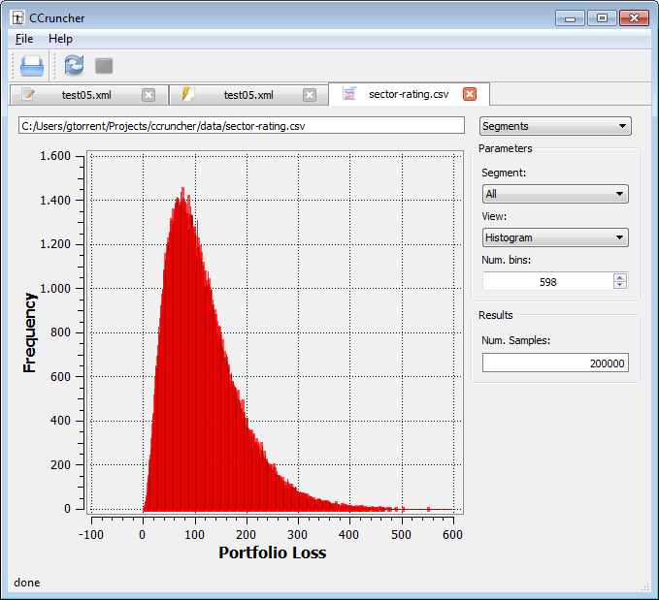Decrease Num. bins with the down arrow
The image size is (659, 600).
[620, 285]
